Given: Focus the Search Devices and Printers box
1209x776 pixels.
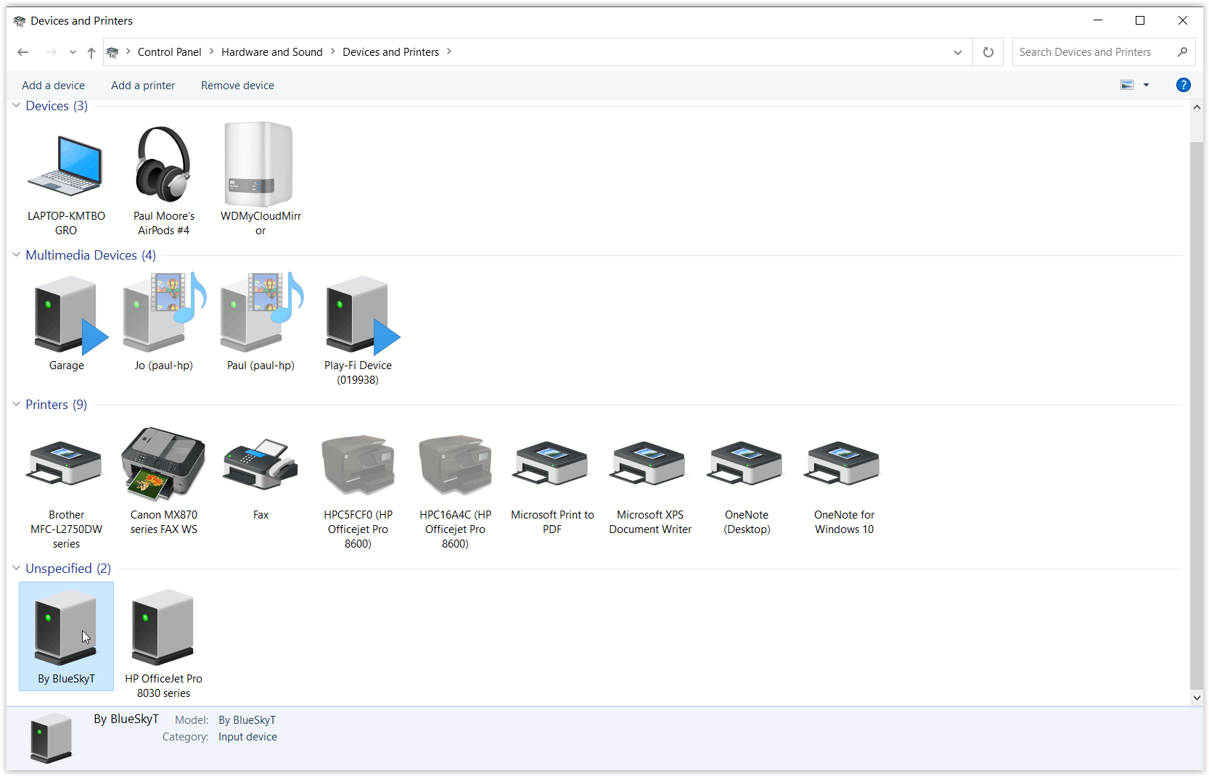Looking at the screenshot, I should coord(1103,52).
